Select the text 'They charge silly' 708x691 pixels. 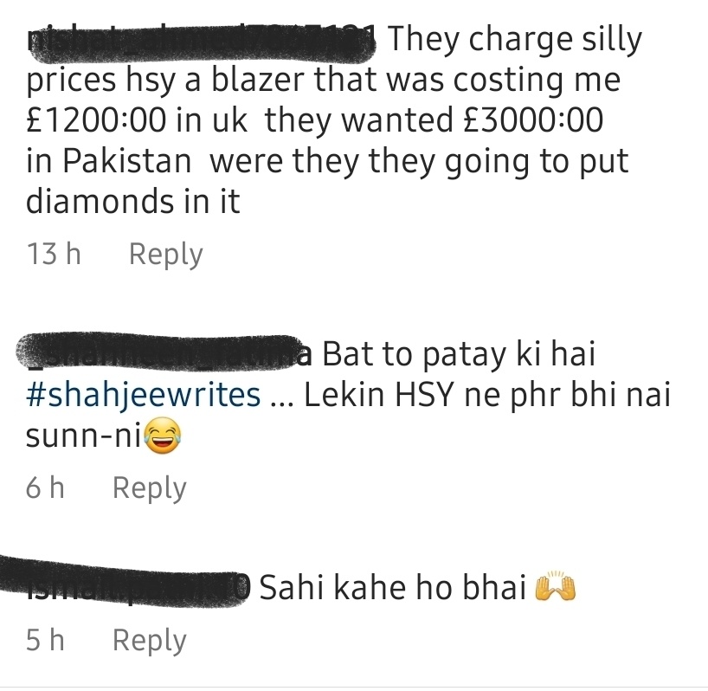pos(515,41)
